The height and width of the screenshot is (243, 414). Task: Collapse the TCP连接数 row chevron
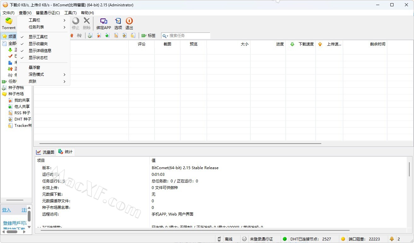click(x=39, y=227)
